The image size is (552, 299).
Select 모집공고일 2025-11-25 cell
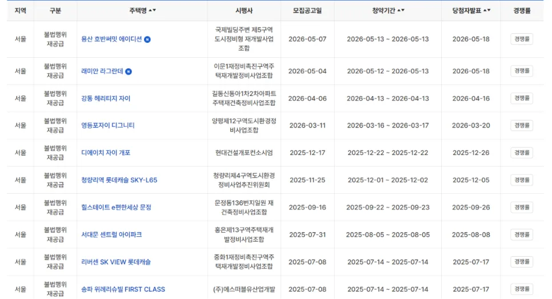tap(307, 180)
